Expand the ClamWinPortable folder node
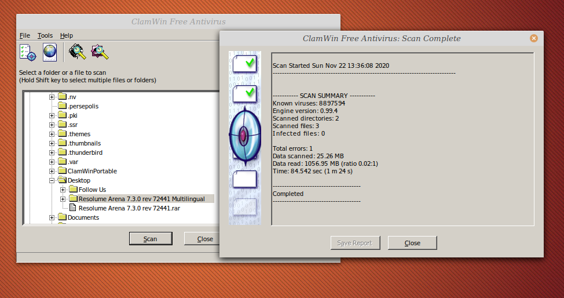Image resolution: width=564 pixels, height=298 pixels. click(x=52, y=171)
